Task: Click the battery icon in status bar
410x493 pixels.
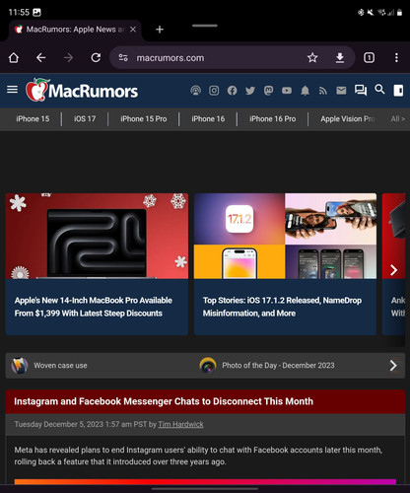Action: click(399, 13)
